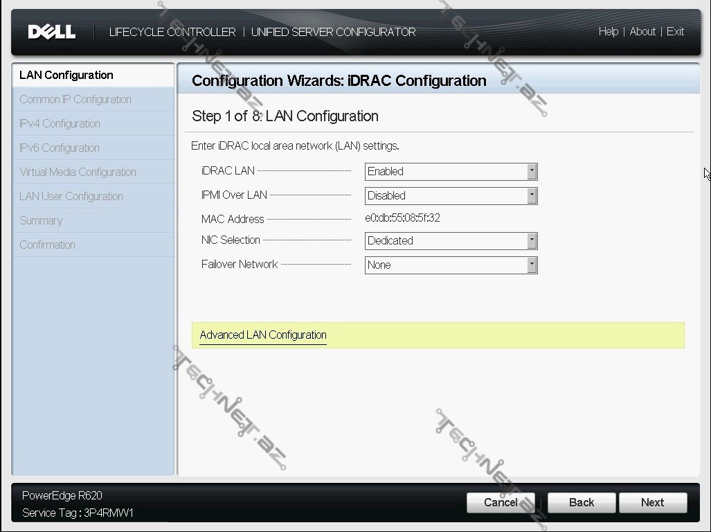This screenshot has height=532, width=711.
Task: Open the NIC Selection dropdown
Action: (x=451, y=241)
